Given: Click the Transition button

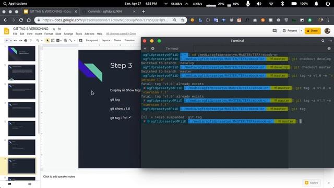Looking at the screenshot, I should click(129, 40).
